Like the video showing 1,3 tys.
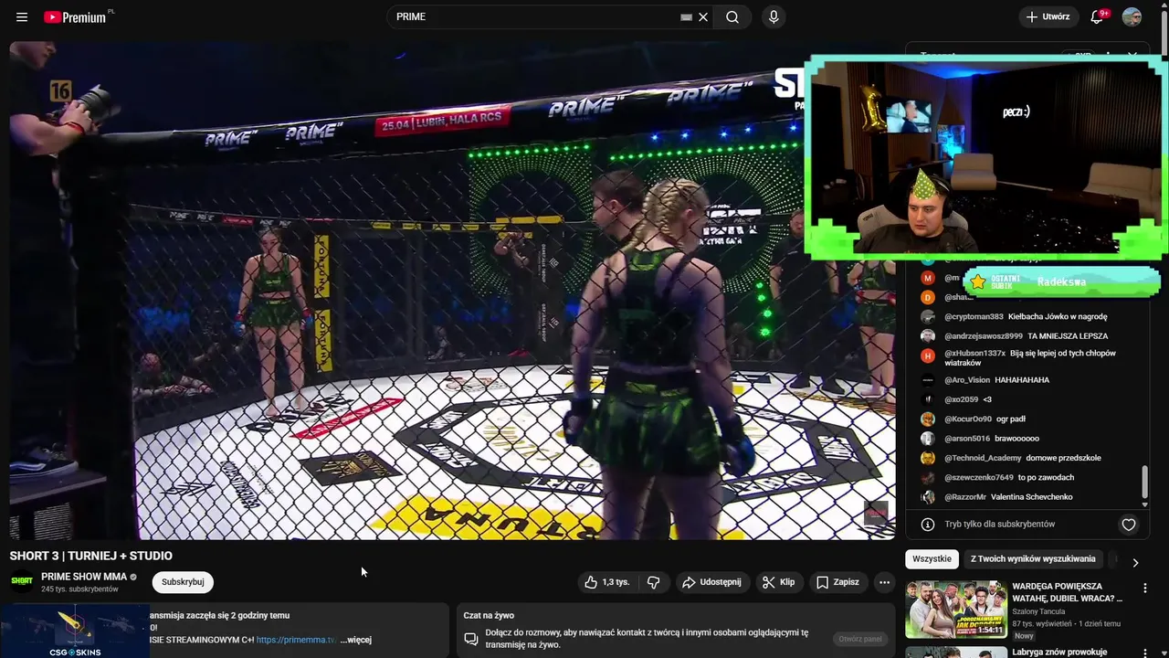Viewport: 1169px width, 658px height. point(607,582)
